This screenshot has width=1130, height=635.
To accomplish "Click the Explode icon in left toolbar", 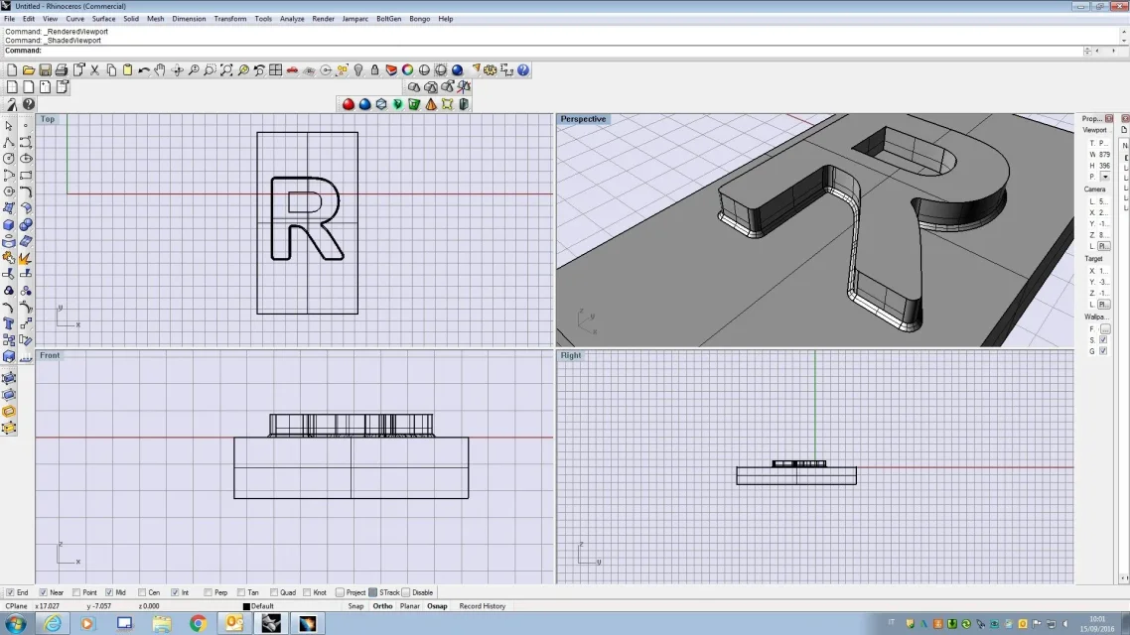I will [x=26, y=258].
